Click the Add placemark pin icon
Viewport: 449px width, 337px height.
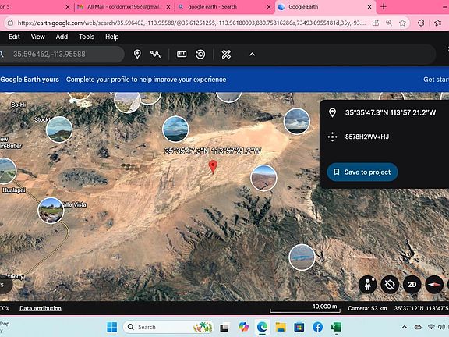pyautogui.click(x=137, y=54)
